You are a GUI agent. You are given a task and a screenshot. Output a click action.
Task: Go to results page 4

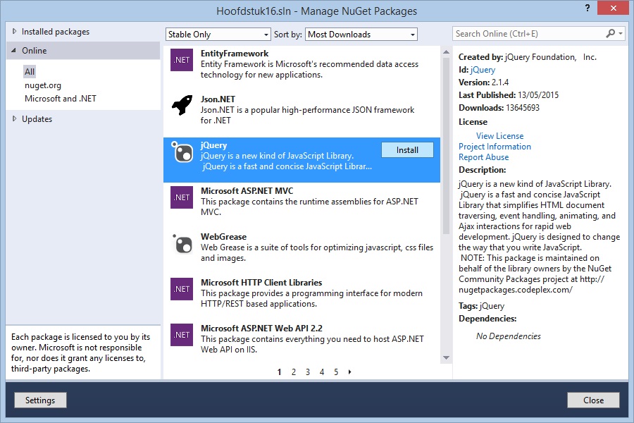point(322,372)
